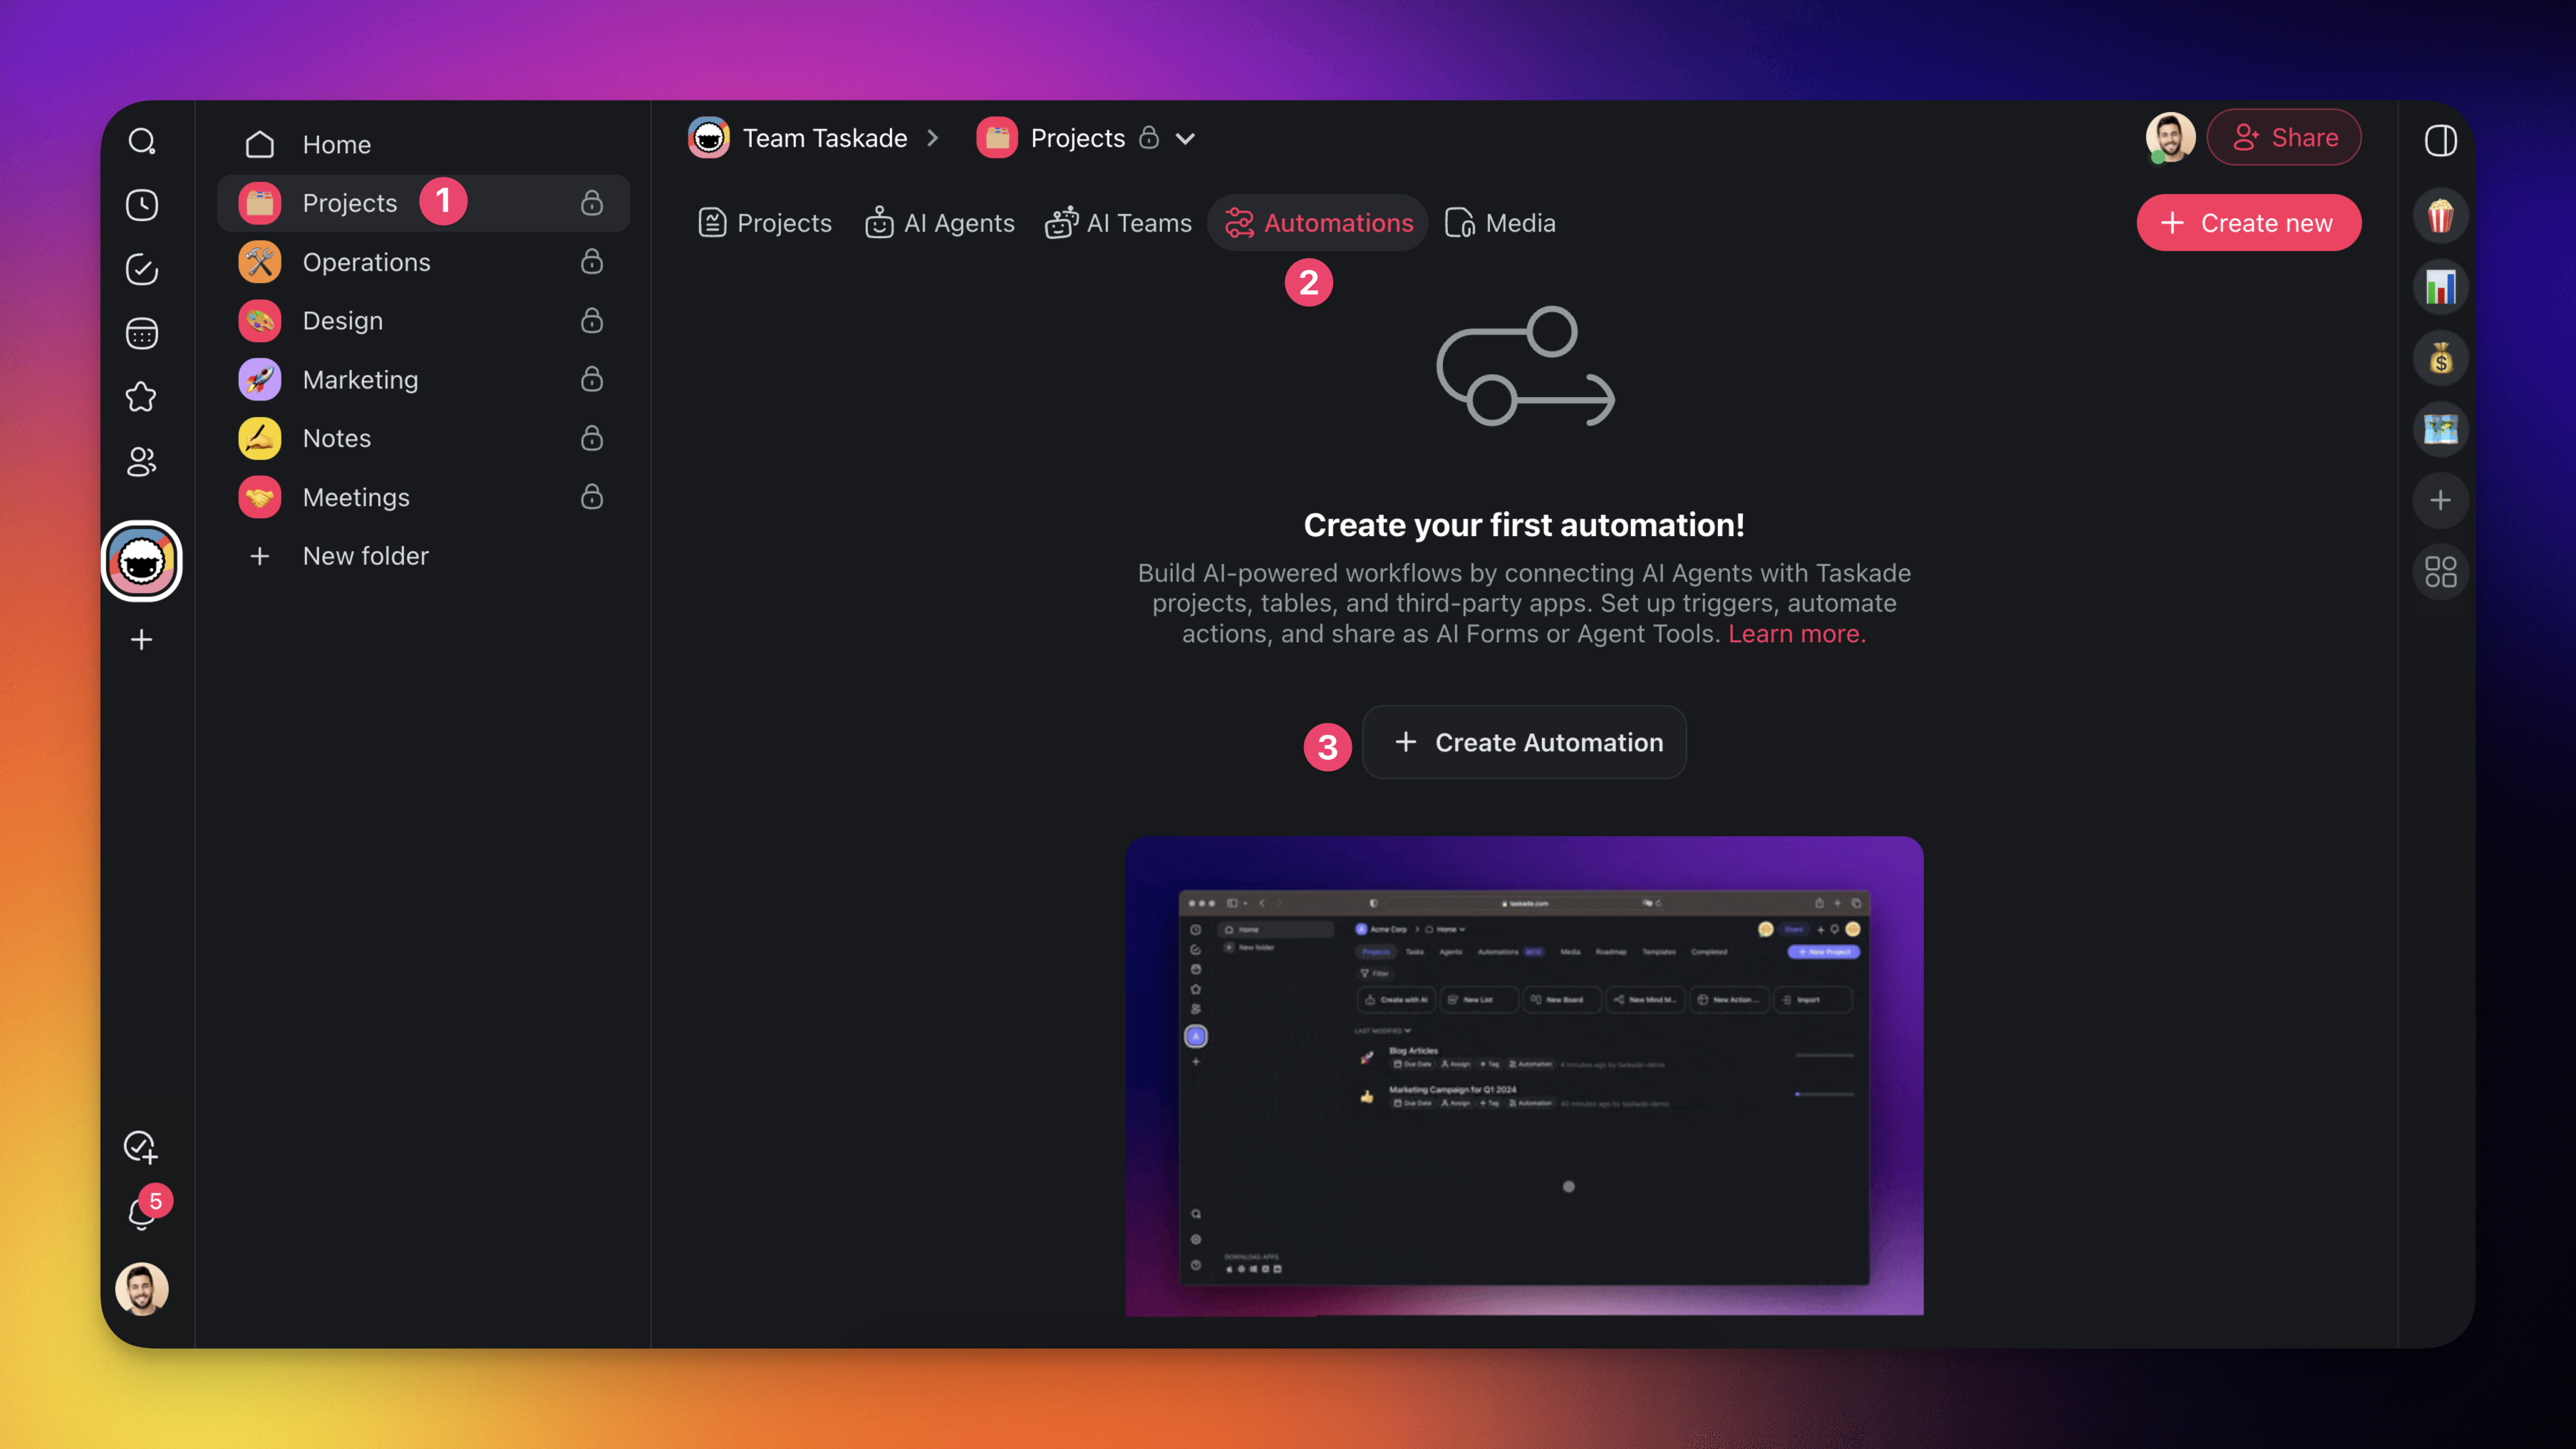Expand the Projects folder dropdown chevron
This screenshot has height=1449, width=2576.
[1185, 139]
